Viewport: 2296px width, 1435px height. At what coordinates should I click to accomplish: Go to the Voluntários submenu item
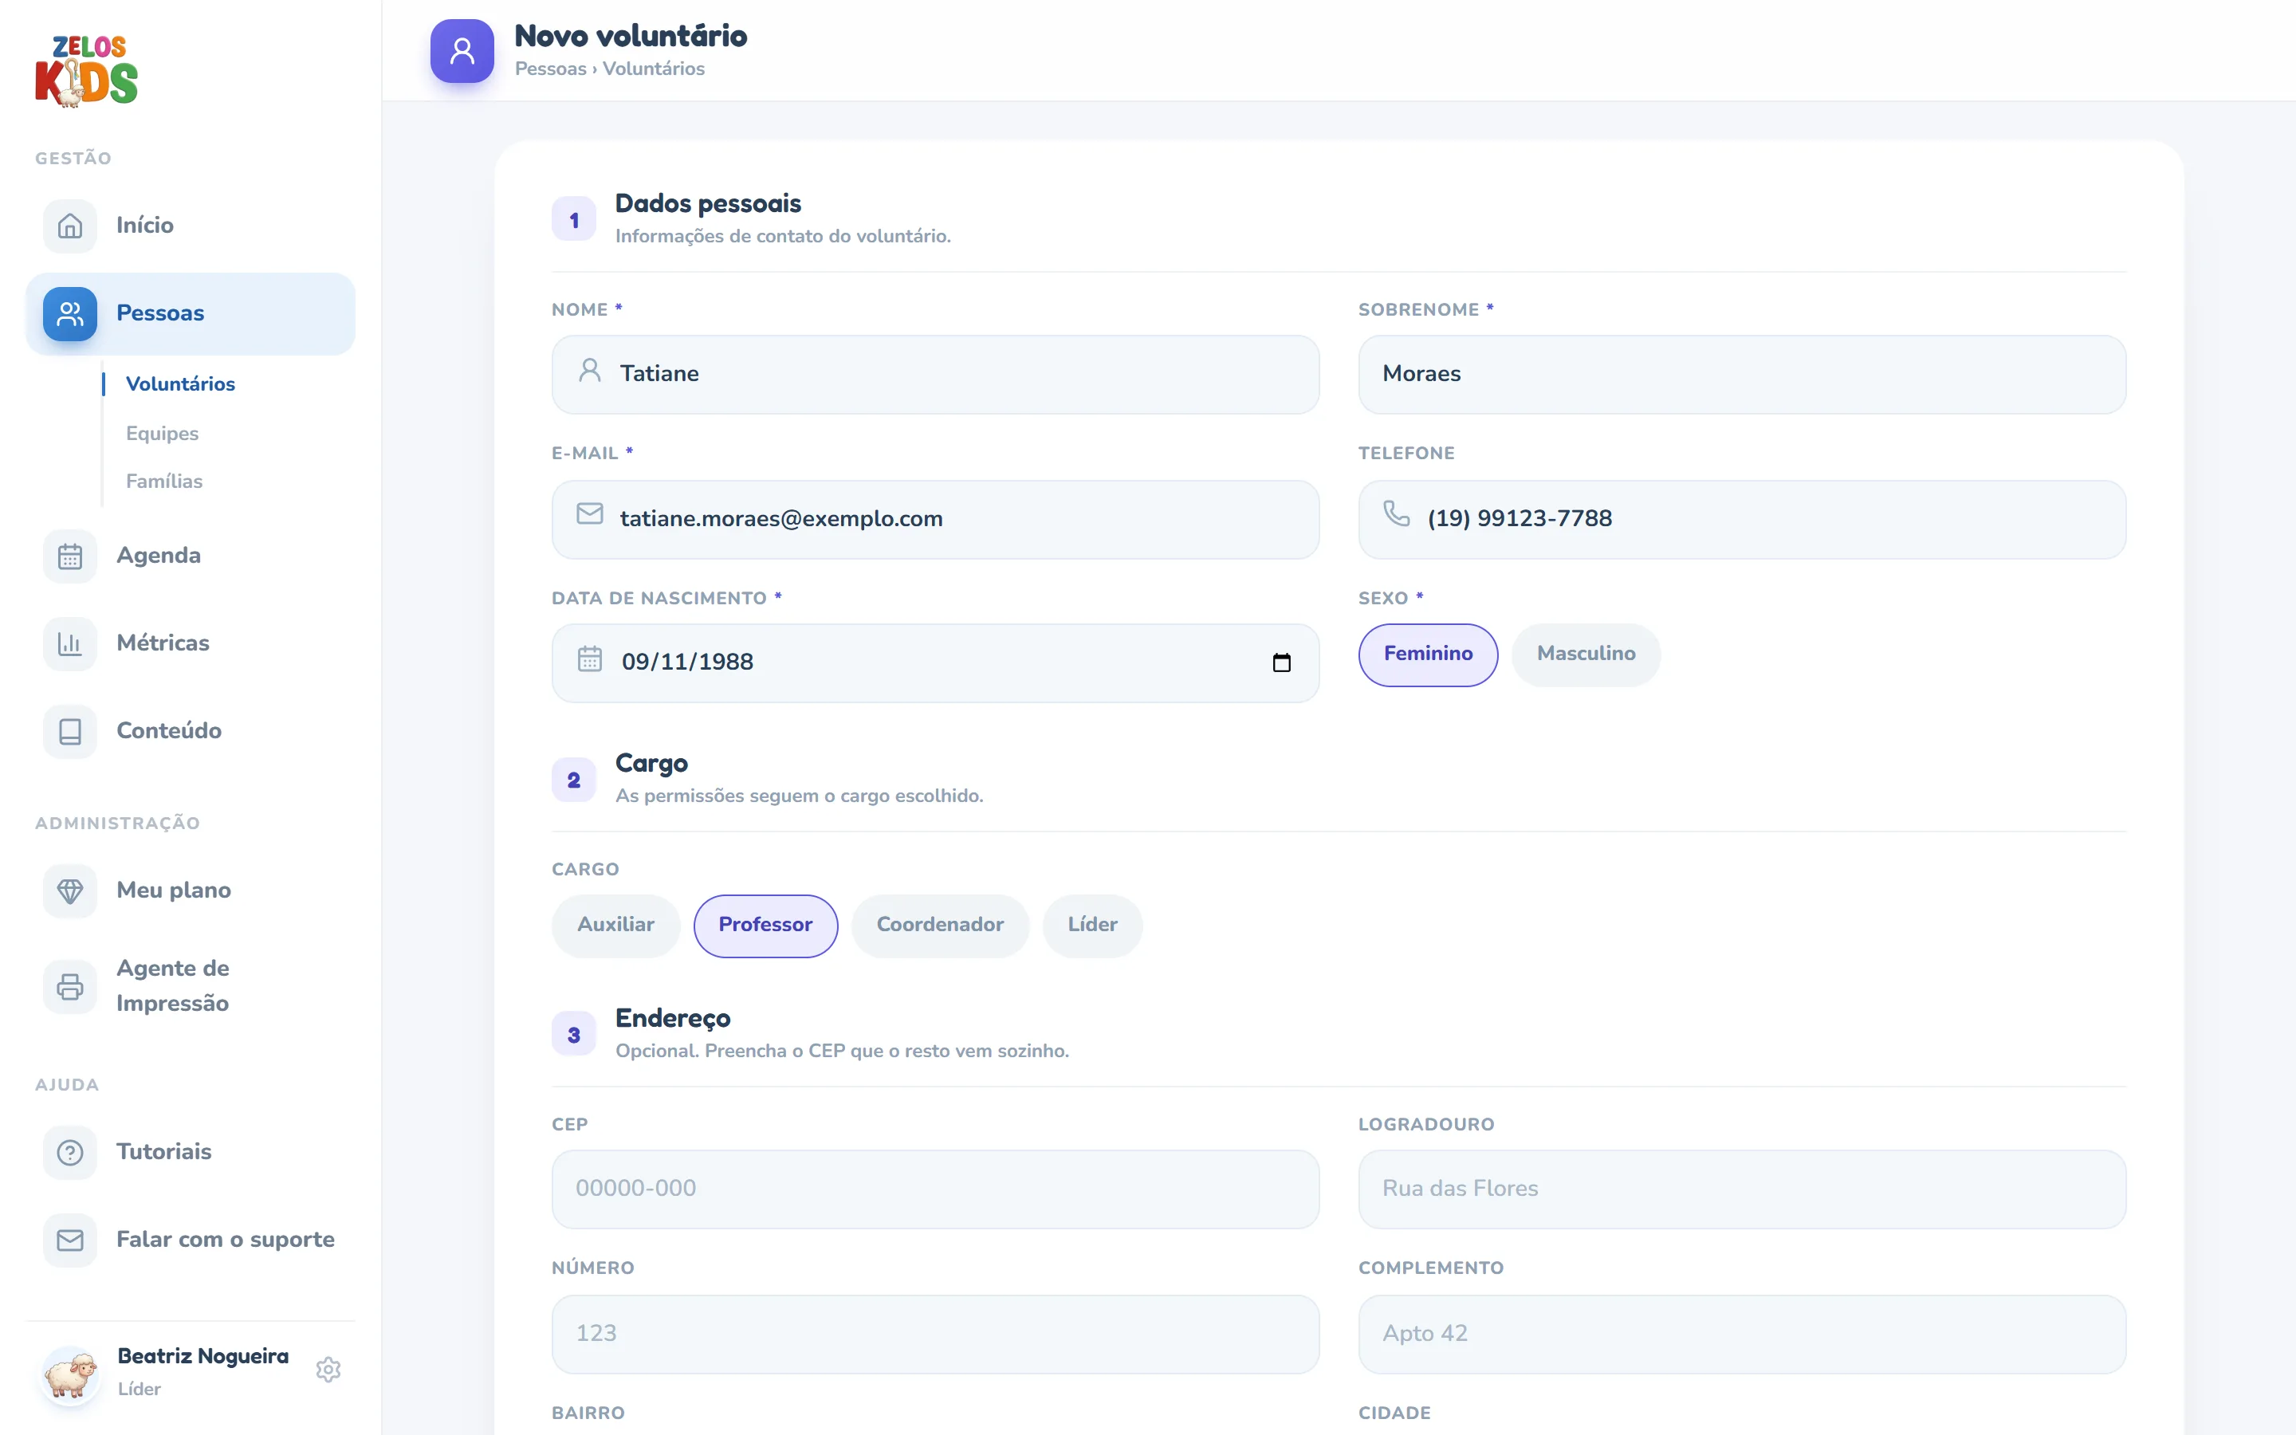pyautogui.click(x=180, y=383)
